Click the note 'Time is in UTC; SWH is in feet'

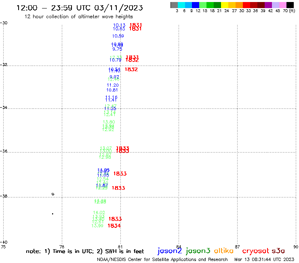[85, 251]
